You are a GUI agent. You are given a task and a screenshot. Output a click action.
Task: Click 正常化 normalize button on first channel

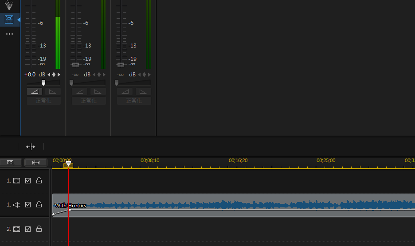coord(43,101)
